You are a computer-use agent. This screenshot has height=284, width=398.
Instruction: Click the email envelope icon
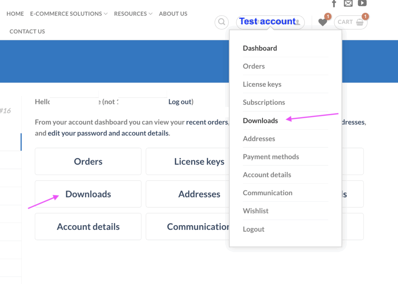(x=348, y=4)
